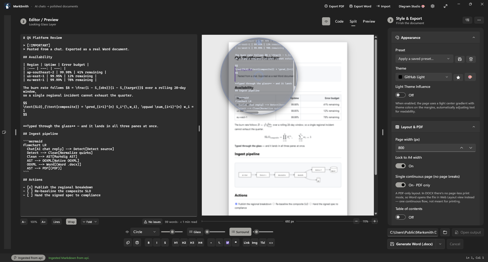This screenshot has height=262, width=488.
Task: Zoom out the preview with the minus icon
Action: point(356,221)
